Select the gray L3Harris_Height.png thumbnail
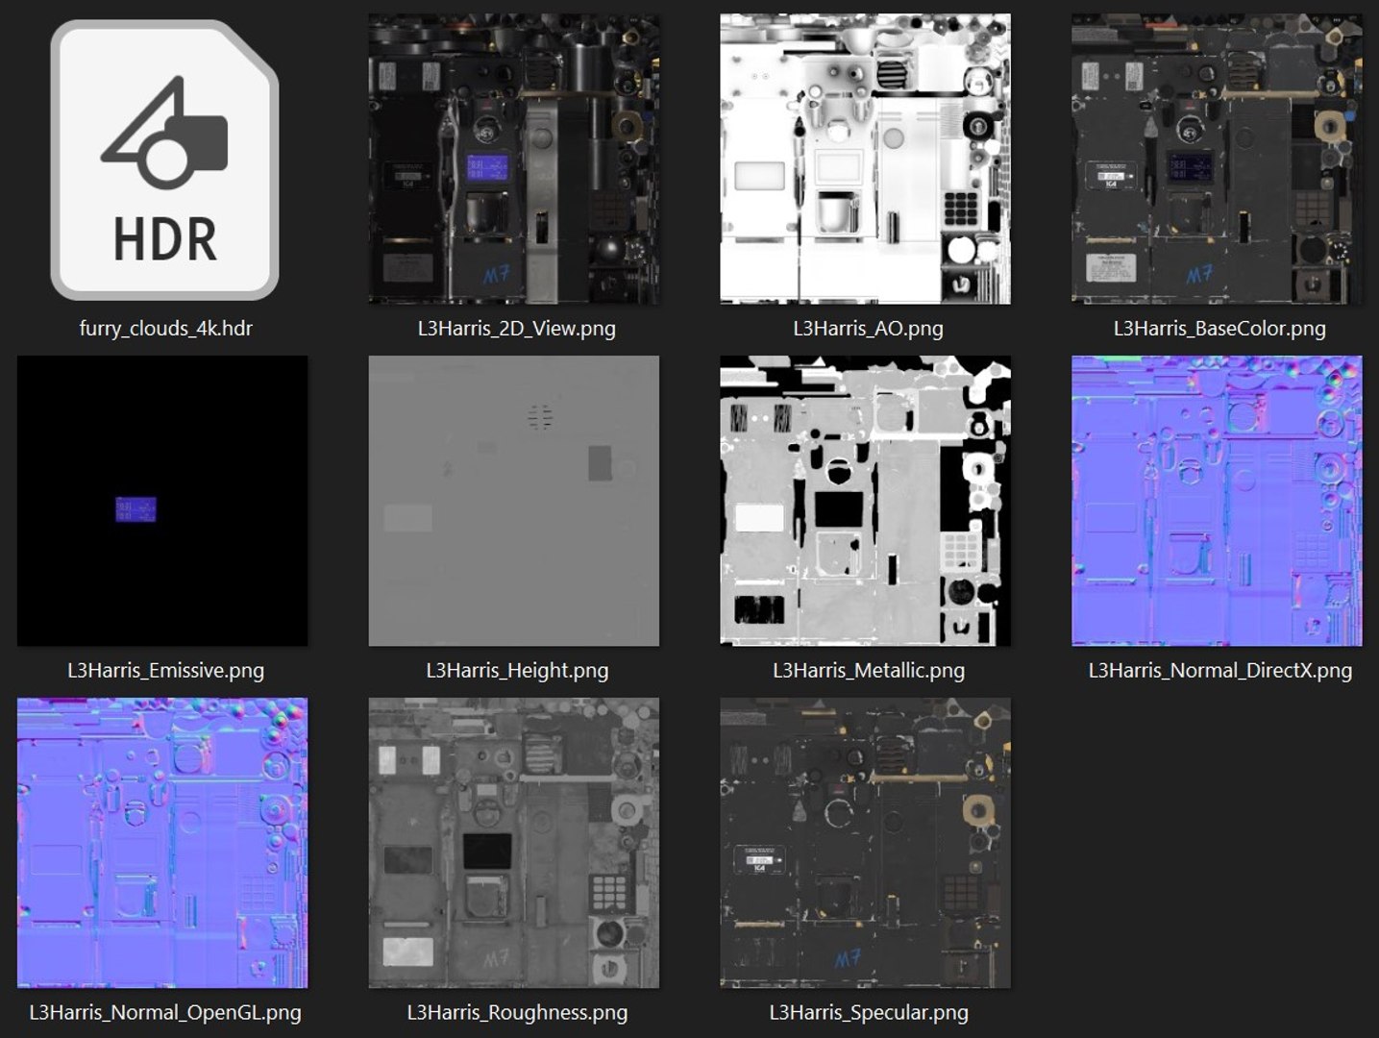 pyautogui.click(x=514, y=502)
